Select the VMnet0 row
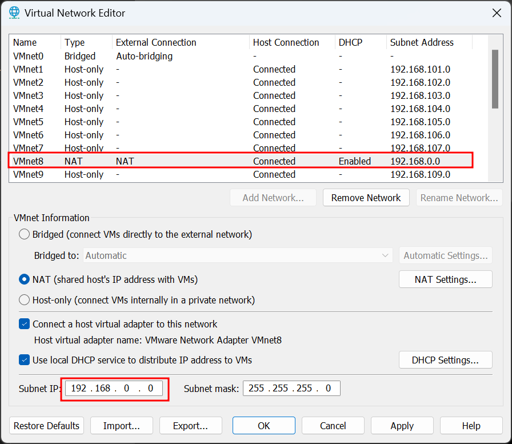This screenshot has height=444, width=512. 241,56
